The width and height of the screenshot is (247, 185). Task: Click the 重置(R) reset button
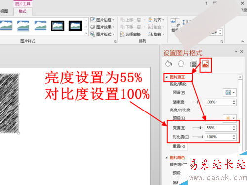pyautogui.click(x=179, y=146)
